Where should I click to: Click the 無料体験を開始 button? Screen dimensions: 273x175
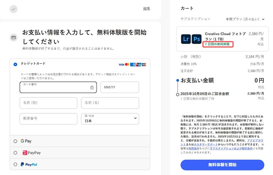[222, 165]
